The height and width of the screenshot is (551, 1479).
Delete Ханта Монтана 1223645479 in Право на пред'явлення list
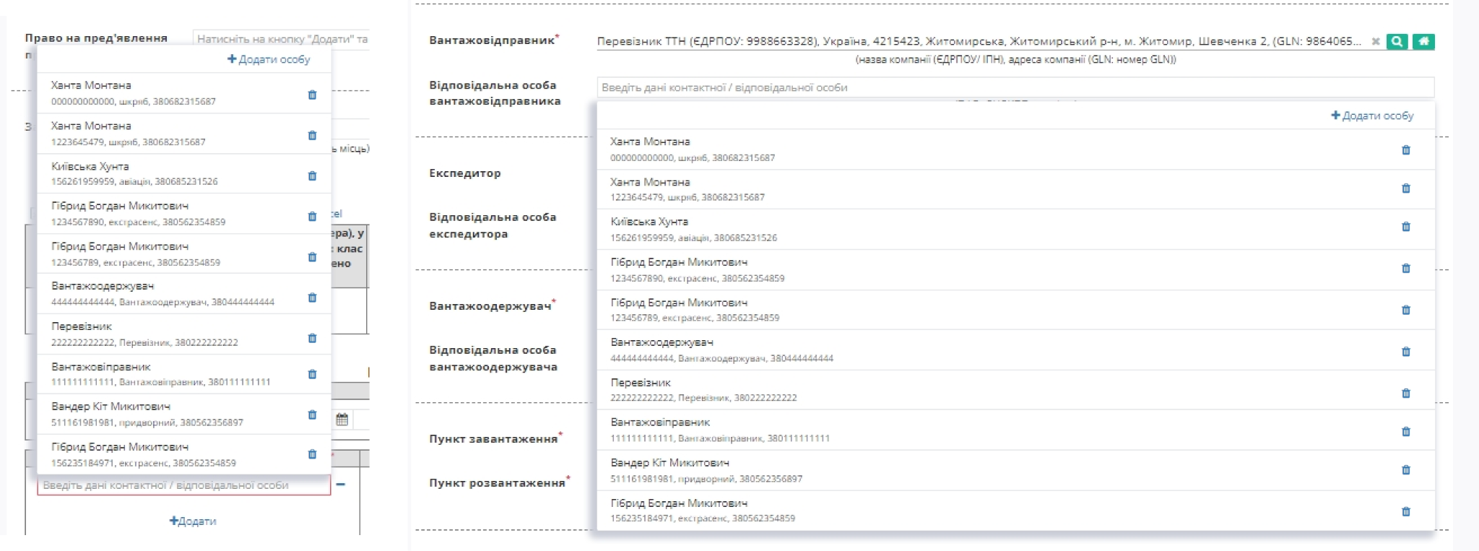tap(312, 135)
